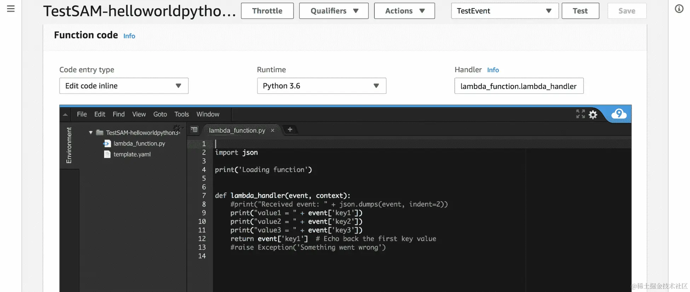Select template.yaml in file tree
Image resolution: width=690 pixels, height=292 pixels.
click(x=132, y=154)
